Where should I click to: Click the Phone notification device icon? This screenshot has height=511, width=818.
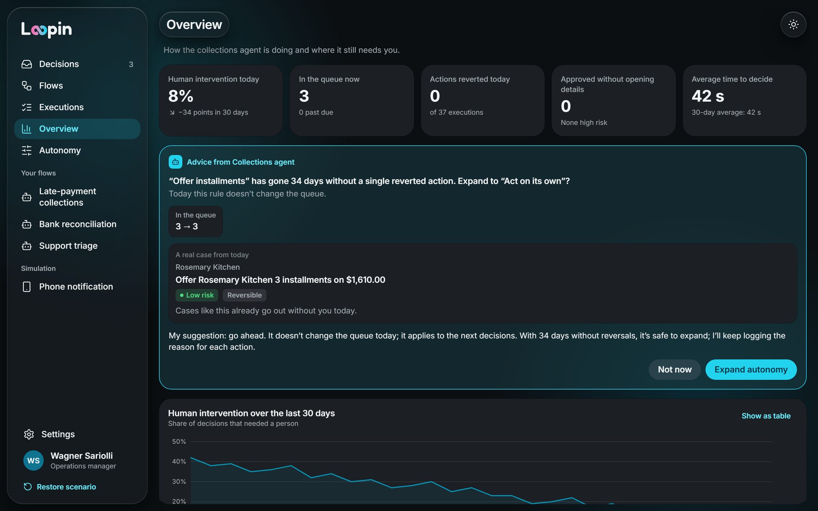coord(27,287)
